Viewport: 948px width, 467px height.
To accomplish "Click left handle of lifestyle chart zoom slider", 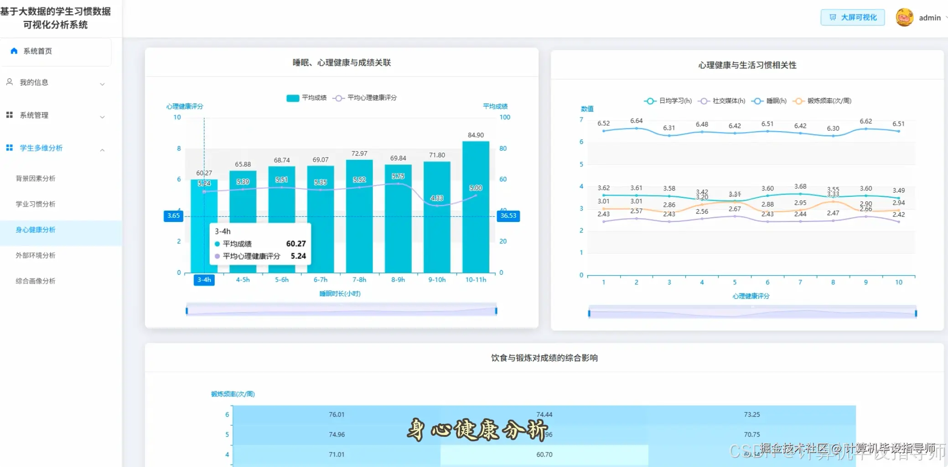I will click(x=589, y=313).
